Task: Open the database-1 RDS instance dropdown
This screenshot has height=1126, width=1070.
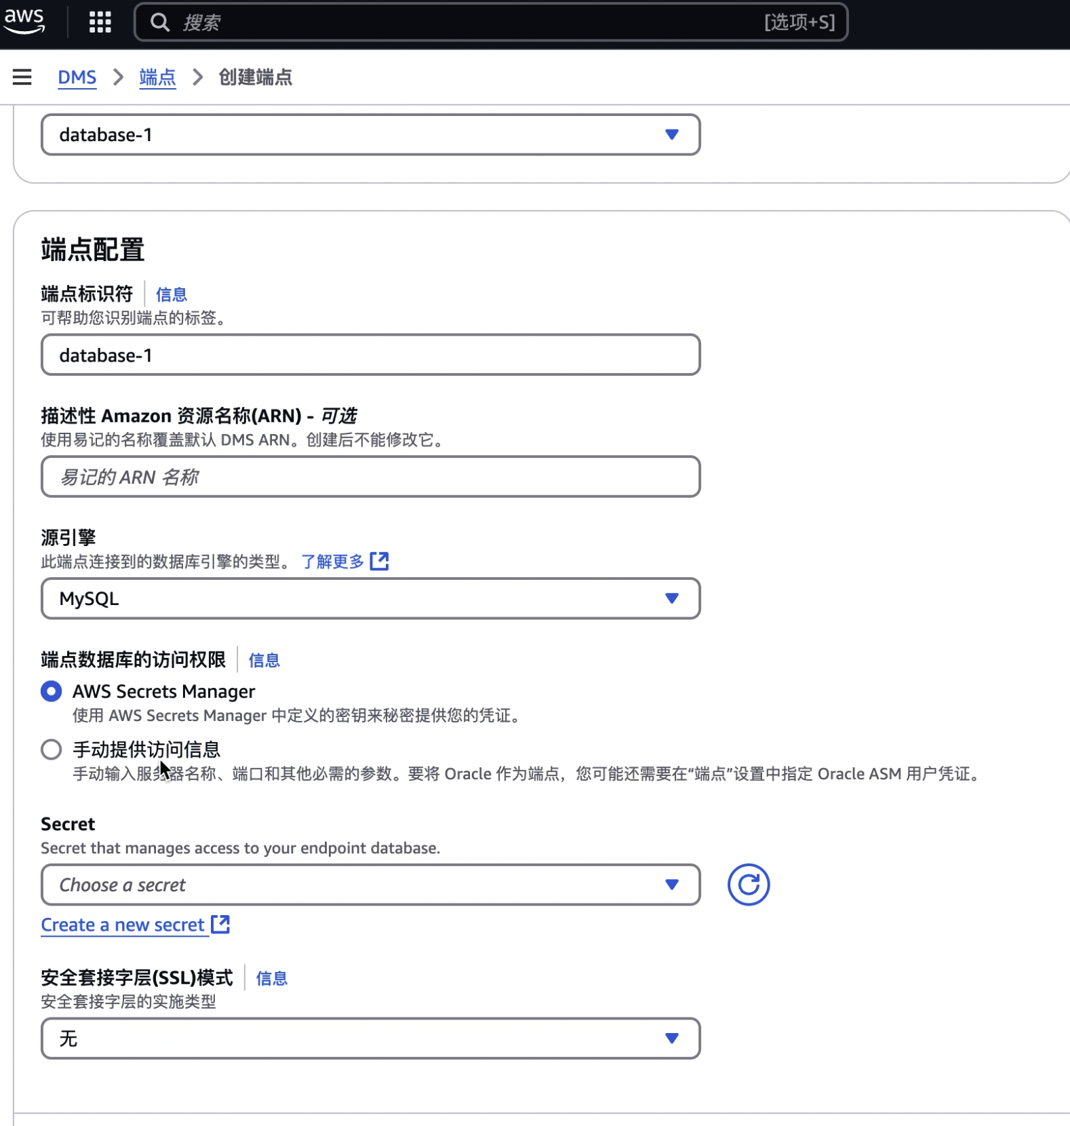Action: click(370, 134)
